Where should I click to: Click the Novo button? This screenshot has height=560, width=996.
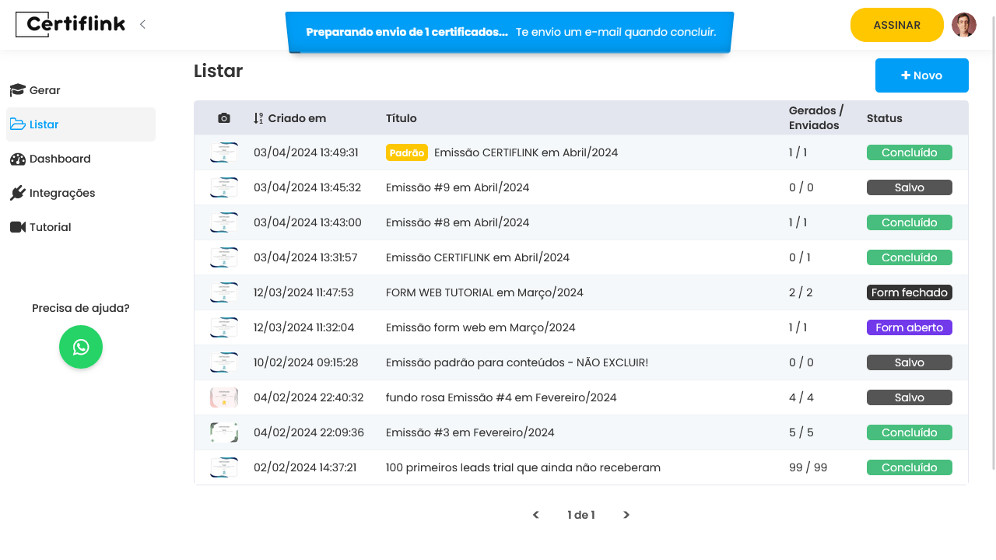921,75
